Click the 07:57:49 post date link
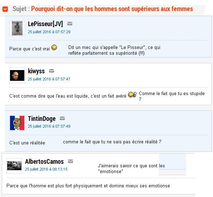The image size is (213, 197). 49,126
